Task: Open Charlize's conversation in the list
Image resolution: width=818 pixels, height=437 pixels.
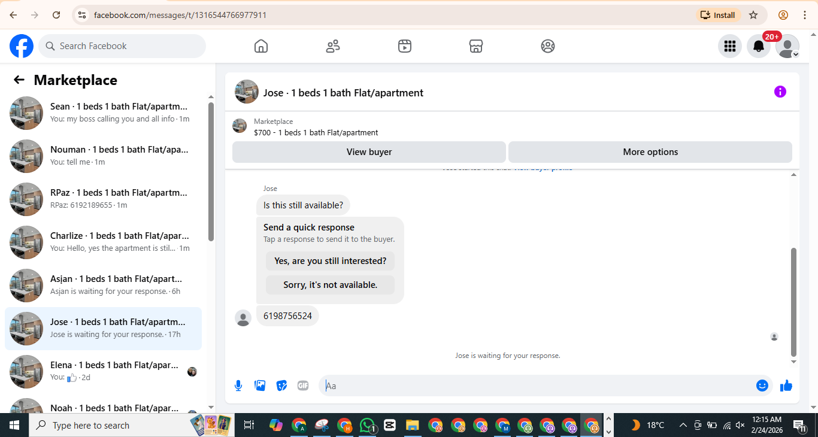Action: tap(103, 242)
